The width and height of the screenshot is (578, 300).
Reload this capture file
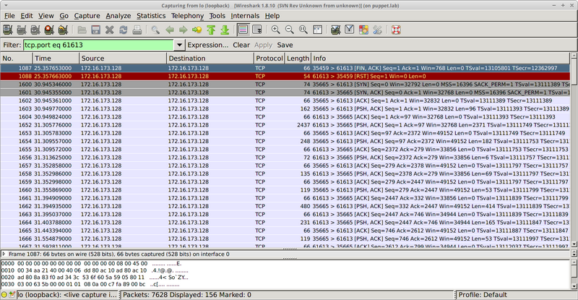(x=123, y=30)
